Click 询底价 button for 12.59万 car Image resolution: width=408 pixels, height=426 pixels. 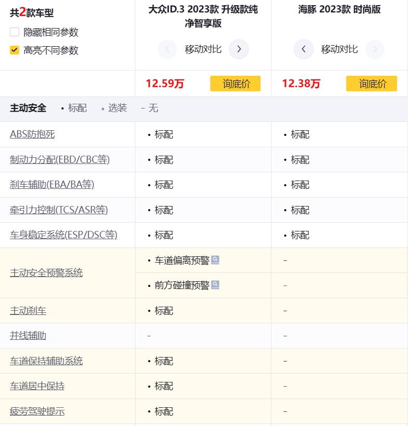click(x=235, y=84)
